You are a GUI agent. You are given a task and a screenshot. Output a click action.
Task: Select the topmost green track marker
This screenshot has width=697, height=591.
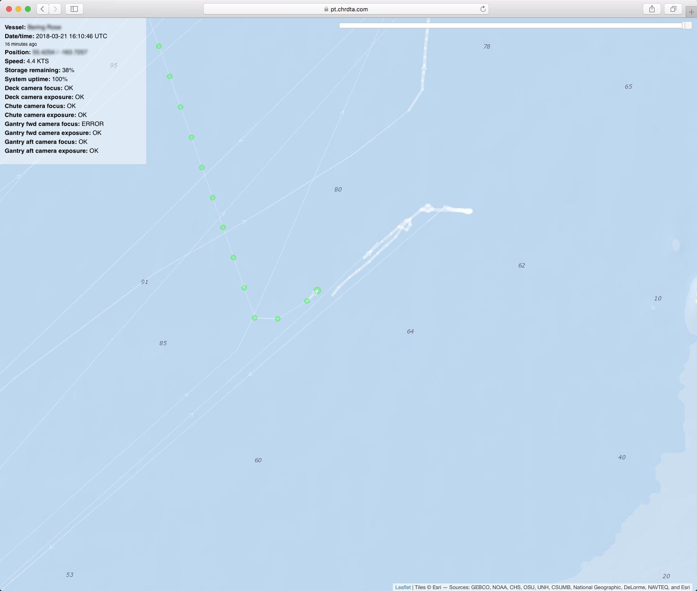point(159,46)
